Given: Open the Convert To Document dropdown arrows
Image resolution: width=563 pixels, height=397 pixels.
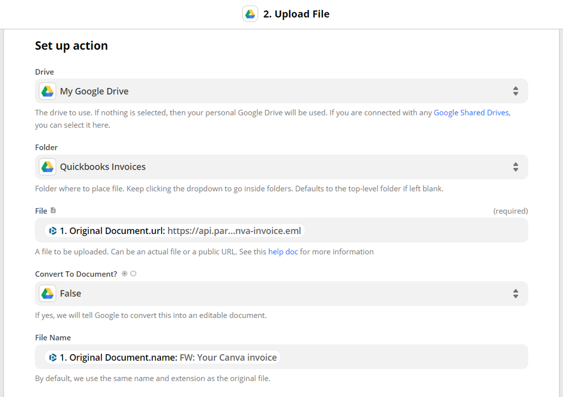Looking at the screenshot, I should coord(515,294).
